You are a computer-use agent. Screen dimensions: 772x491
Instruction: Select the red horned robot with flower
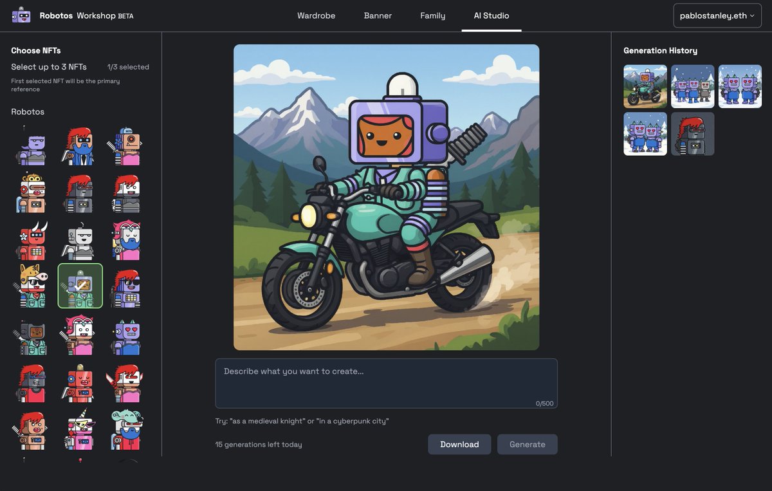(33, 239)
